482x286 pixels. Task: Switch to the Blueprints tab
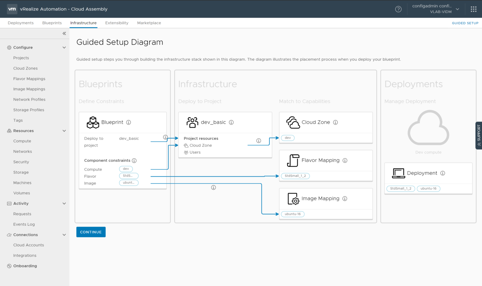pos(52,23)
